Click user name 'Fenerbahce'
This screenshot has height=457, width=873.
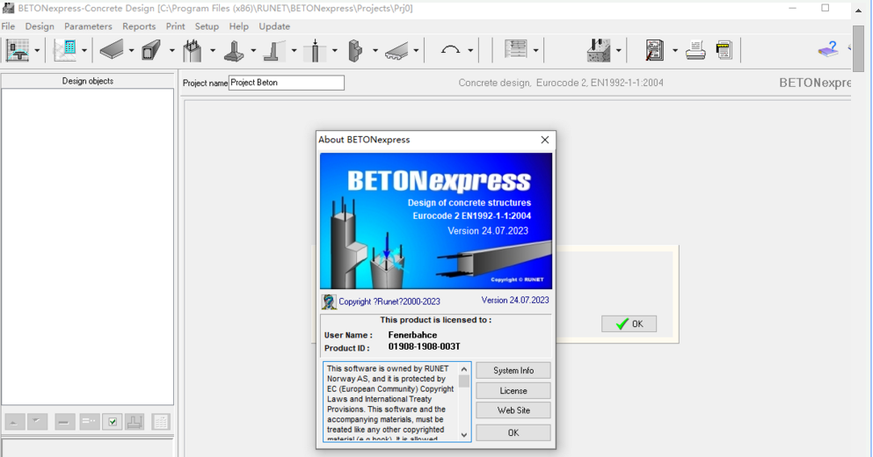click(412, 335)
